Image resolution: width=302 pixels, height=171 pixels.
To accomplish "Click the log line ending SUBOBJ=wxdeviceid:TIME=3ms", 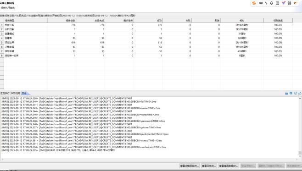I will [84, 147].
